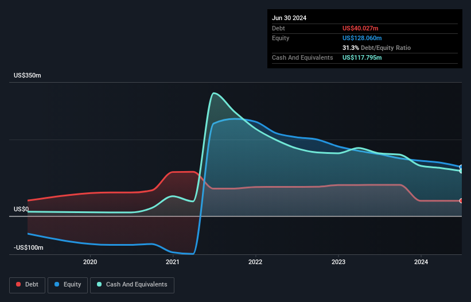The image size is (471, 302).
Task: Click the US$0 y-axis label
Action: pyautogui.click(x=21, y=209)
